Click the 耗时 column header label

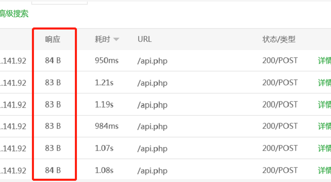pyautogui.click(x=102, y=39)
